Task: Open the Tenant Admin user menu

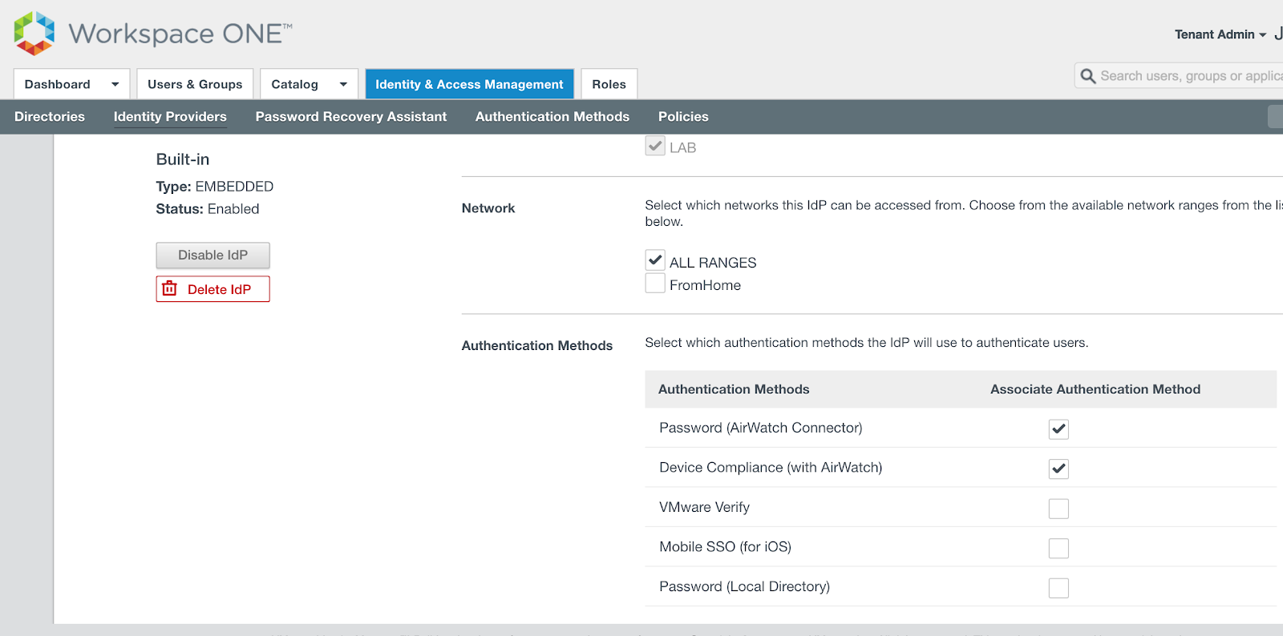Action: coord(1220,34)
